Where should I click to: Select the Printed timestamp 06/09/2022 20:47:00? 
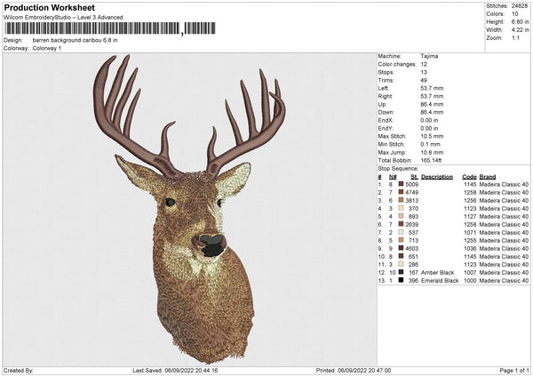click(364, 370)
